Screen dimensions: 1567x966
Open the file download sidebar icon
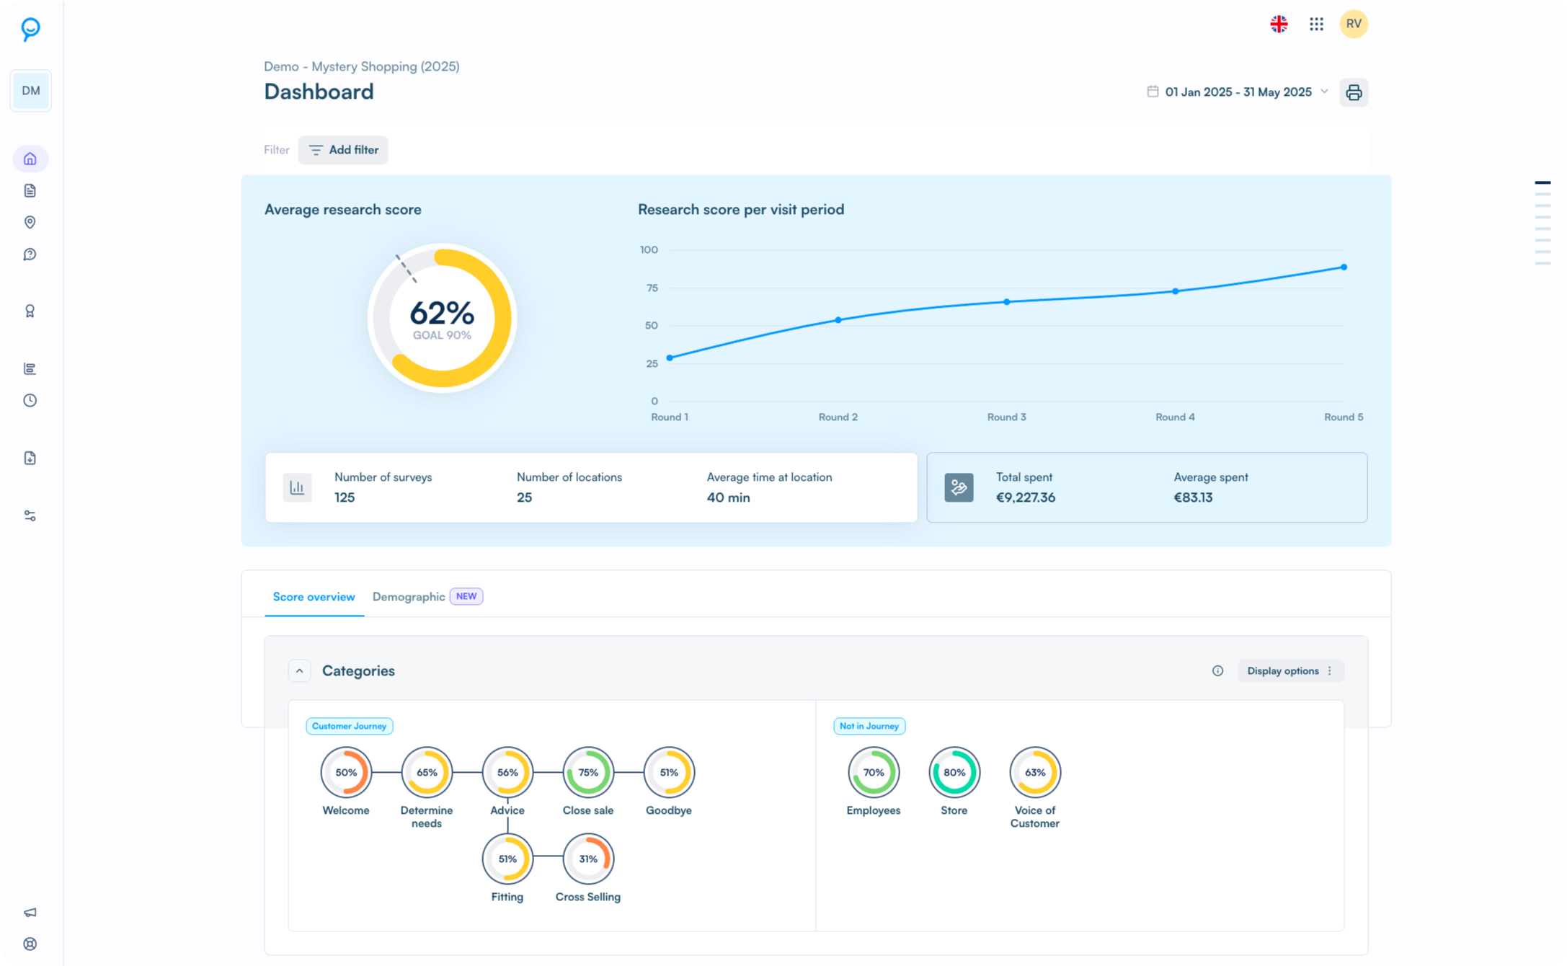click(30, 458)
